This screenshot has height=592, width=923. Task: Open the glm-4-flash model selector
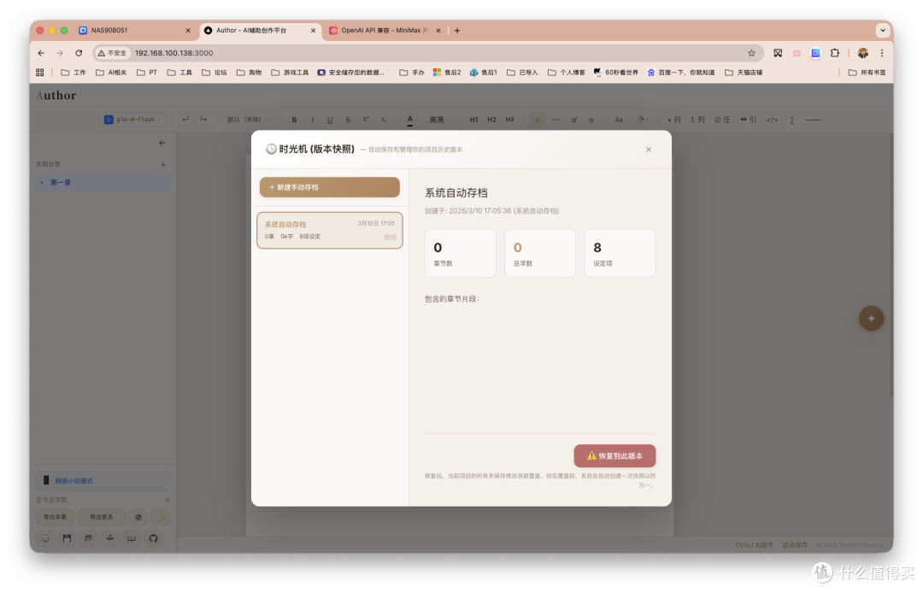(132, 120)
